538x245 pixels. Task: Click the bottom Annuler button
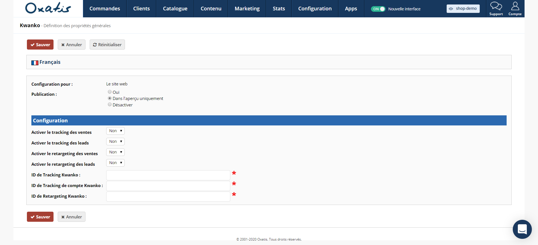(71, 217)
